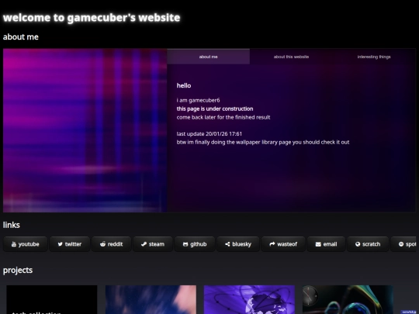Viewport: 419px width, 314px height.
Task: Open the about this website tab
Action: click(291, 57)
